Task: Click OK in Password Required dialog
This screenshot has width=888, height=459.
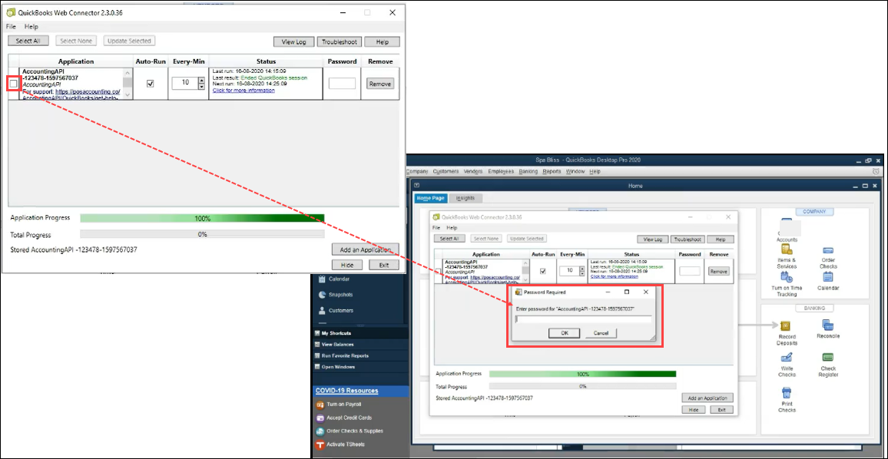Action: point(564,333)
